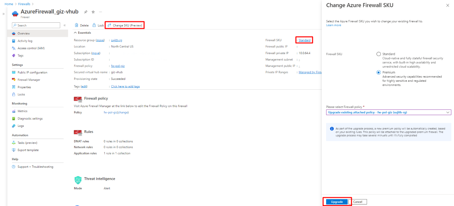
Task: Go to Home breadcrumb
Action: tap(9, 4)
